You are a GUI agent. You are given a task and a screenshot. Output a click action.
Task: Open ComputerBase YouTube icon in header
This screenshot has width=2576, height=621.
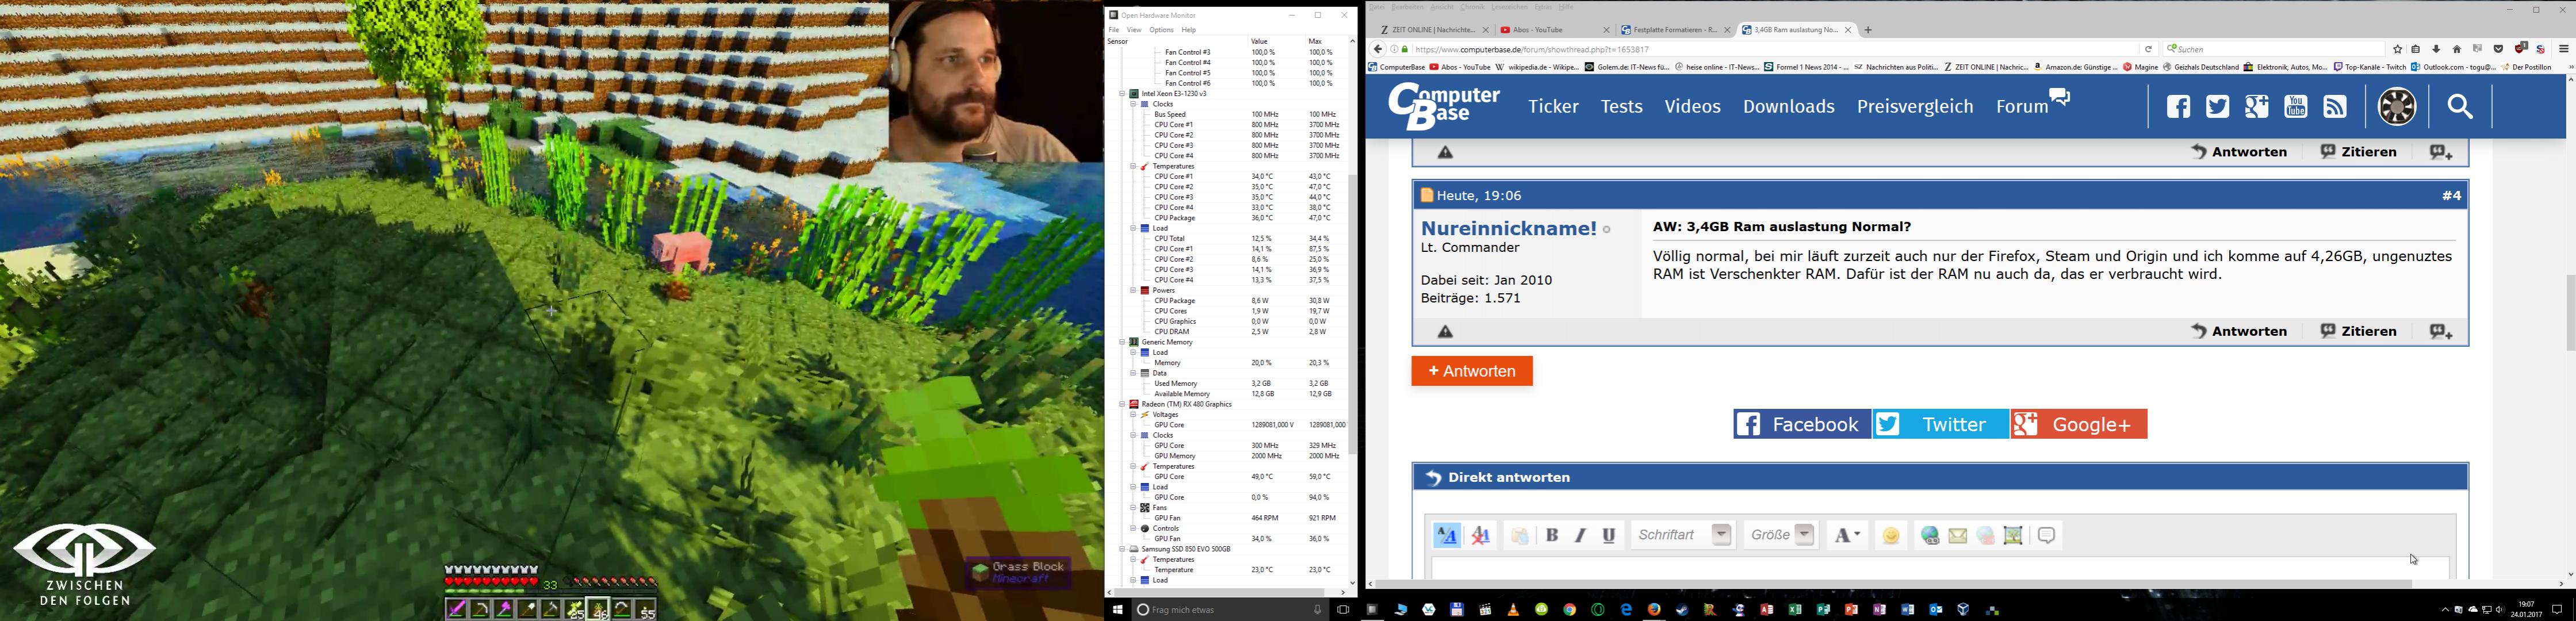coord(2296,107)
